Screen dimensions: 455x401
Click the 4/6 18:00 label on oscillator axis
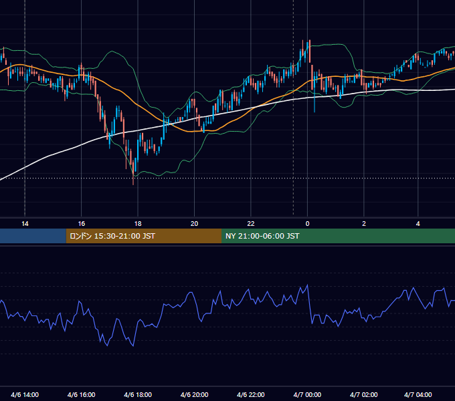[x=138, y=394]
